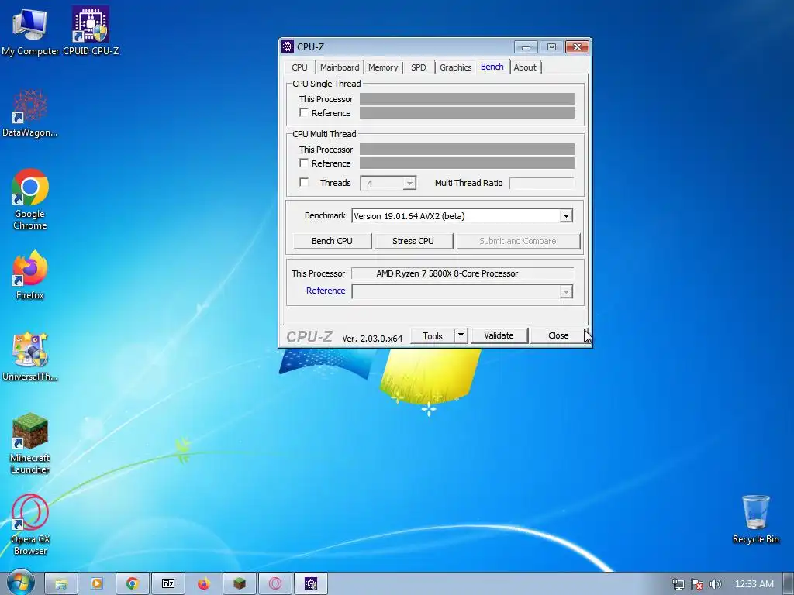Open 7-Zip from the taskbar
The image size is (794, 595).
pyautogui.click(x=168, y=584)
